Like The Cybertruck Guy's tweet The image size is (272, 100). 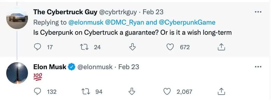[x=170, y=47]
